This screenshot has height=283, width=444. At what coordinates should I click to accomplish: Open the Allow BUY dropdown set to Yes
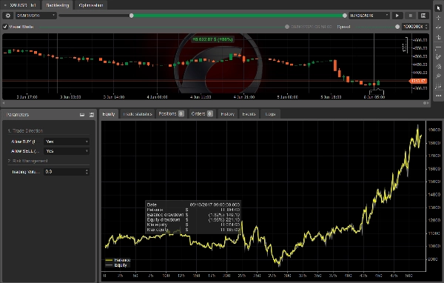coord(67,141)
